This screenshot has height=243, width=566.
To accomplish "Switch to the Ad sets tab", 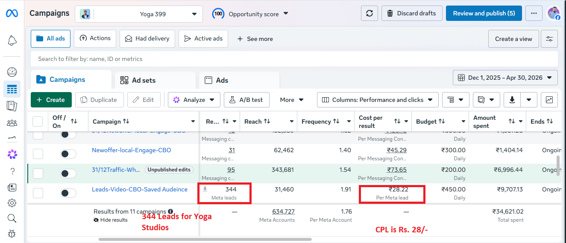I will [x=155, y=80].
